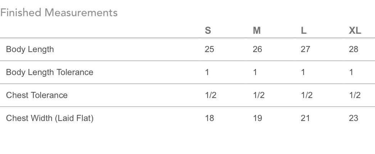Screen dimensions: 375x154
Task: Select the M size column header
Action: tap(257, 31)
